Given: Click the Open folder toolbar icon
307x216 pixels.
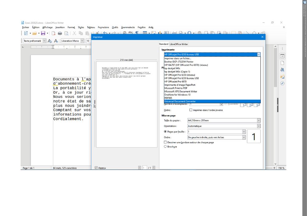Looking at the screenshot, I should pos(34,33).
